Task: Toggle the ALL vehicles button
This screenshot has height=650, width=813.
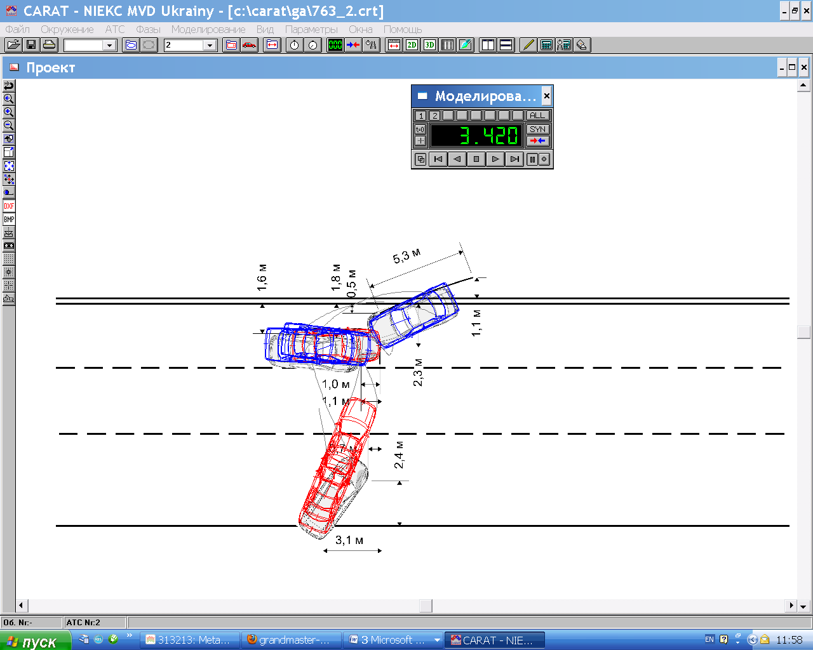Action: pos(537,116)
